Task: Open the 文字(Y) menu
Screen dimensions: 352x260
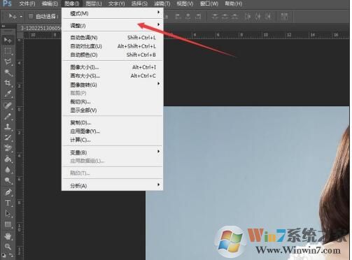Action: (116, 3)
